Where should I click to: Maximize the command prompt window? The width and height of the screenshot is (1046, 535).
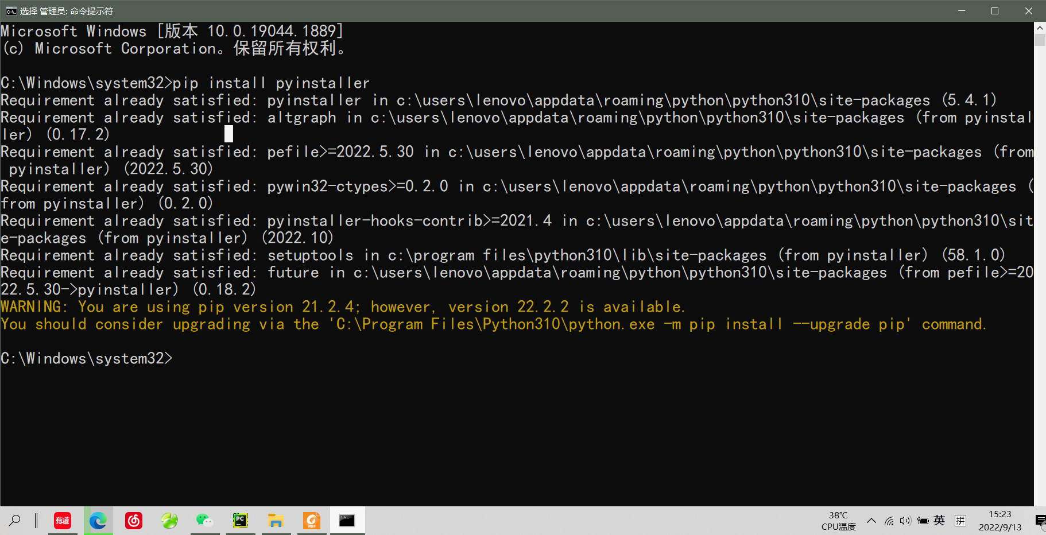click(x=995, y=11)
